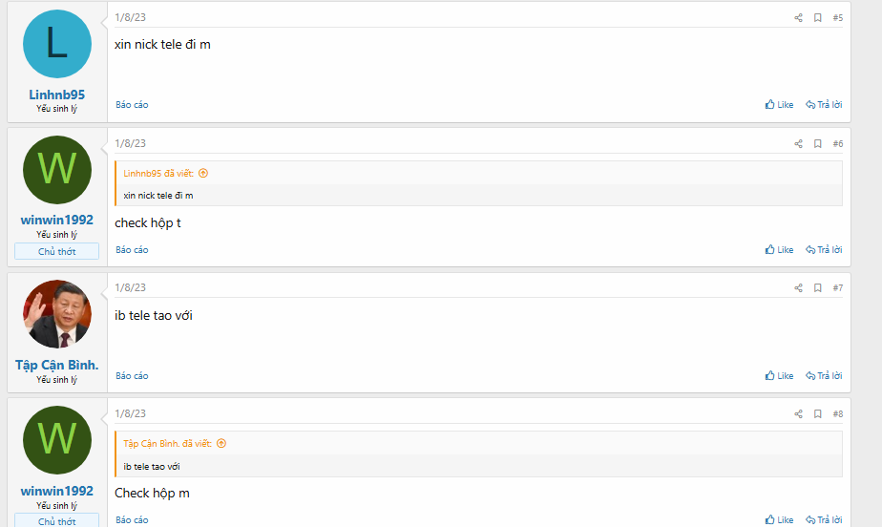Click the share icon on post #6

point(798,143)
